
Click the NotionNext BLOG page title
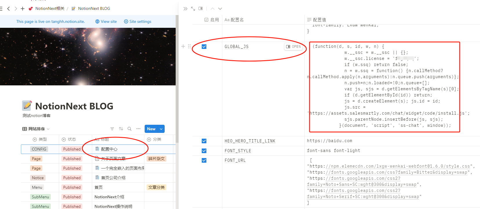click(x=74, y=106)
